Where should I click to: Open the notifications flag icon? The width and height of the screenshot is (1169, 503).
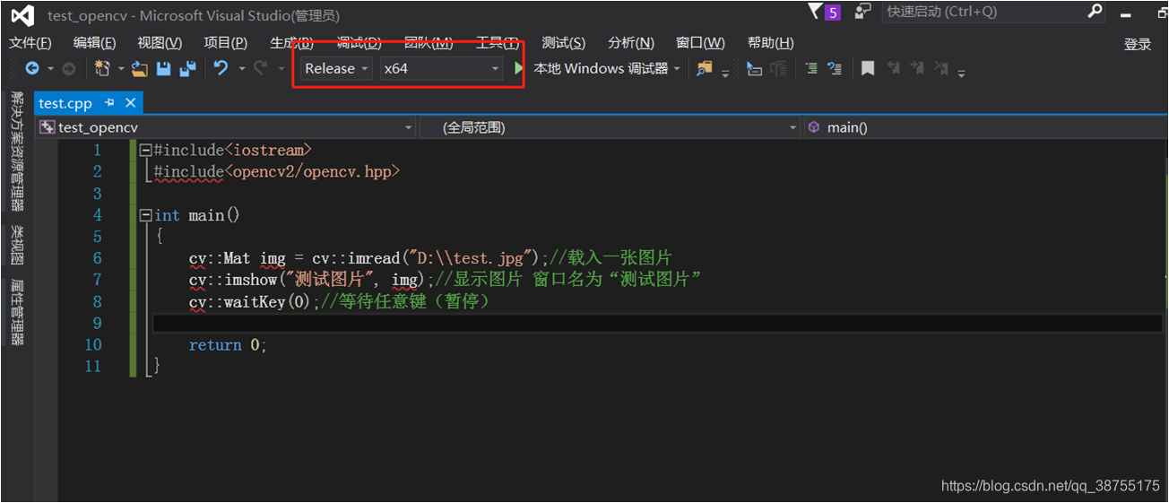click(x=815, y=12)
